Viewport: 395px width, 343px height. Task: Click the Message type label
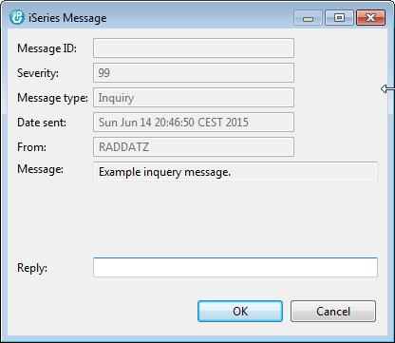coord(52,98)
